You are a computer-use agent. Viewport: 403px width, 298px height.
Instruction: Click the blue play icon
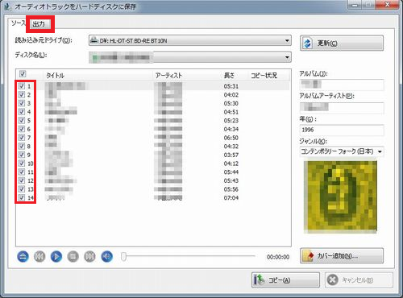coord(56,257)
